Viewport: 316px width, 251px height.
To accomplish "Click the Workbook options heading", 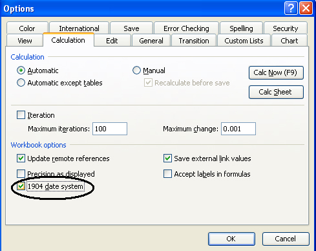I will pyautogui.click(x=38, y=145).
